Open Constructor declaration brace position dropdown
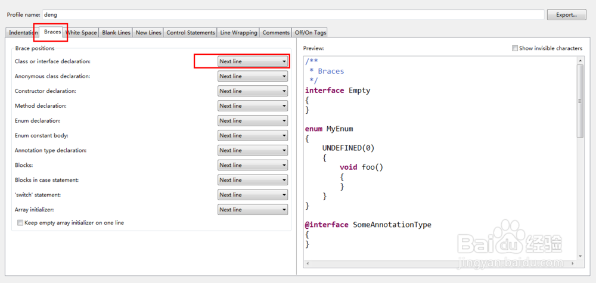 click(253, 91)
